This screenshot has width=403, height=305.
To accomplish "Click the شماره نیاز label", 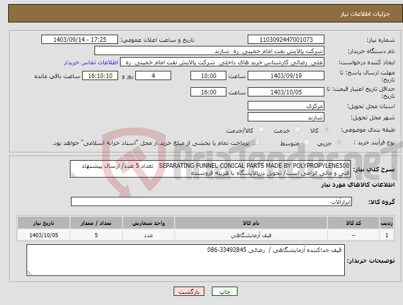I will (381, 40).
